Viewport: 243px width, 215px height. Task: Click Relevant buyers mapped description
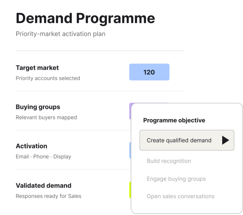(46, 117)
